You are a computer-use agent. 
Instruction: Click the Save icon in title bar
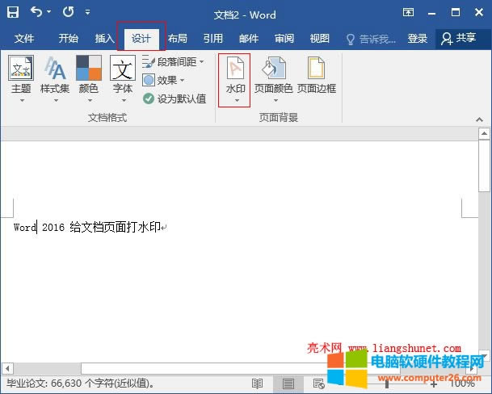click(x=13, y=13)
